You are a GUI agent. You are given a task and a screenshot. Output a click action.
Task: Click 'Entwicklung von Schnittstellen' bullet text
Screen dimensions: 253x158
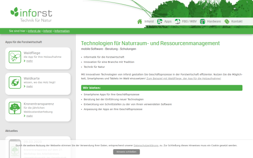[x=128, y=104]
